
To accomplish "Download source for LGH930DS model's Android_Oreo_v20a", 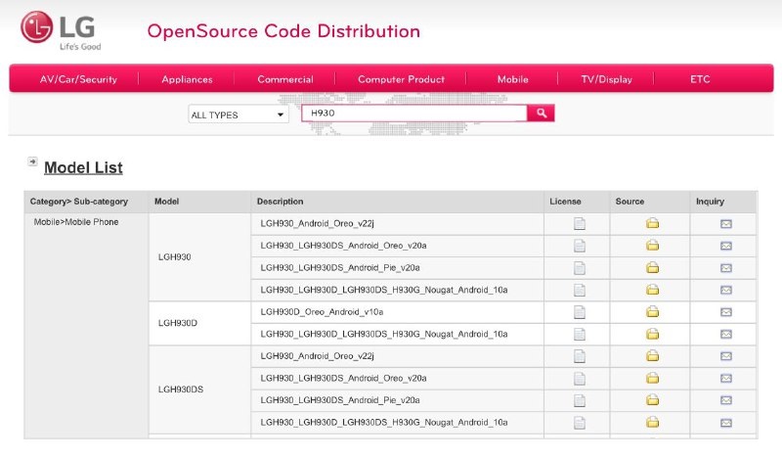I will tap(652, 378).
